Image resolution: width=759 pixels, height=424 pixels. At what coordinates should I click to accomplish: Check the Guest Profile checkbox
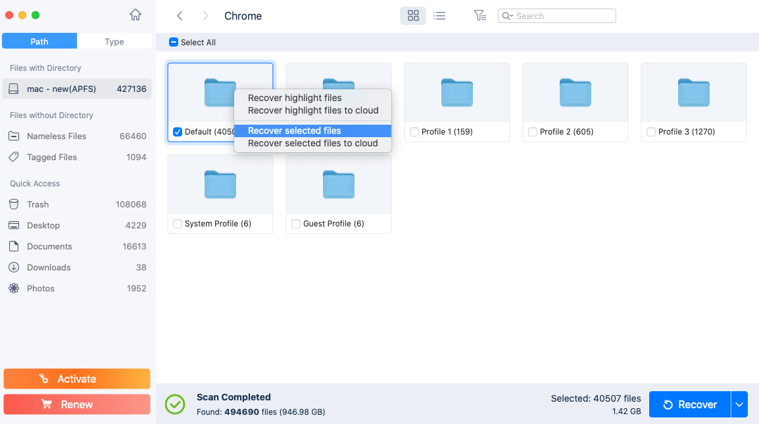296,224
